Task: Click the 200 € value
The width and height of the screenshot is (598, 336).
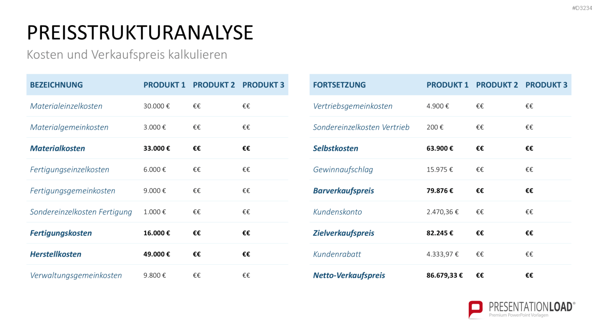Action: click(435, 127)
